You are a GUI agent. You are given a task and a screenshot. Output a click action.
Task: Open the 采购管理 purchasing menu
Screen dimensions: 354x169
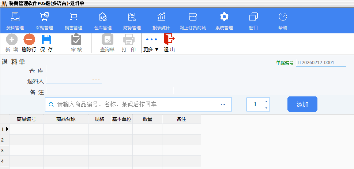(x=44, y=21)
